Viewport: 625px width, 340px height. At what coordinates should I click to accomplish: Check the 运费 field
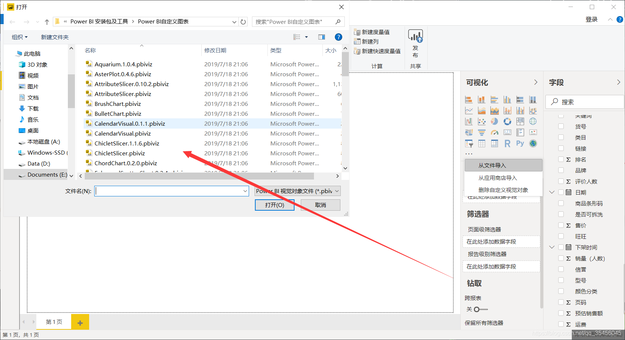click(x=561, y=324)
